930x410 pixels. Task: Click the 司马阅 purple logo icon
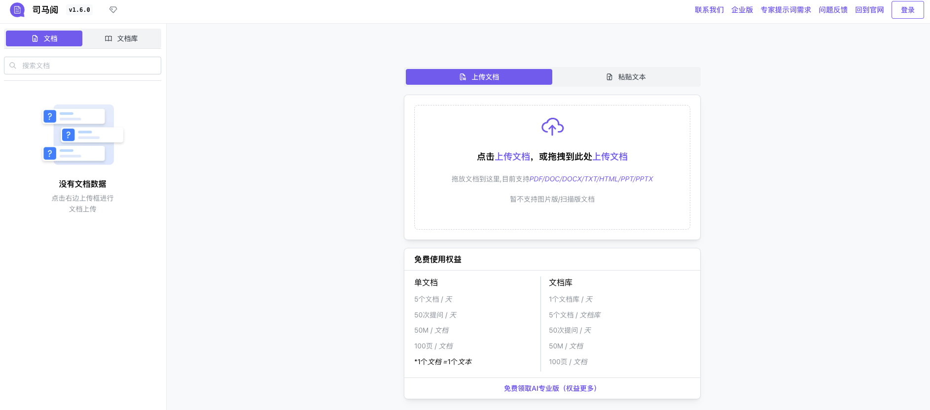tap(17, 10)
